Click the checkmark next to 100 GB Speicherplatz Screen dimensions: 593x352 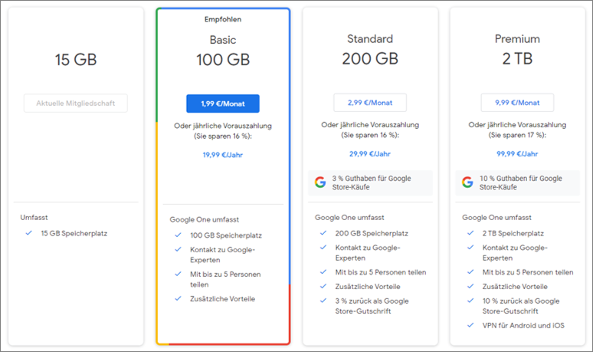178,235
